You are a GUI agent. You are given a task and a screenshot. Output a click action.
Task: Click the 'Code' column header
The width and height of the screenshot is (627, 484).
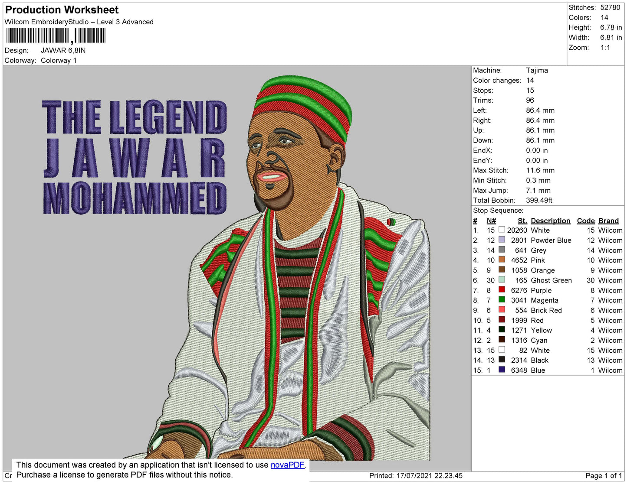point(585,221)
